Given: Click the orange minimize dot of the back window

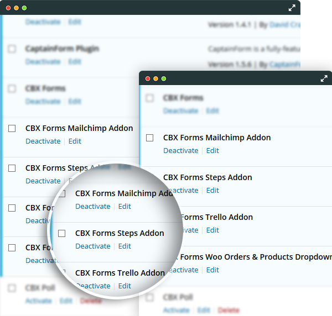Looking at the screenshot, I should point(16,8).
